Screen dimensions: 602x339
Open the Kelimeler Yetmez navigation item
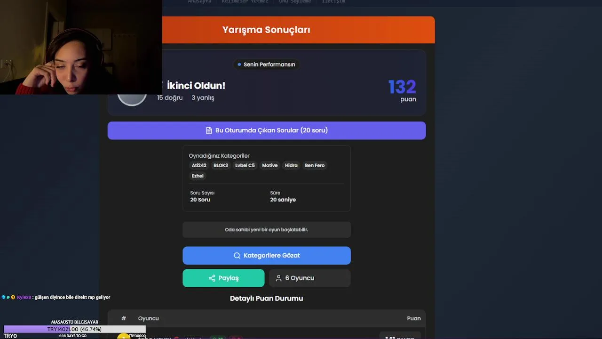(245, 1)
